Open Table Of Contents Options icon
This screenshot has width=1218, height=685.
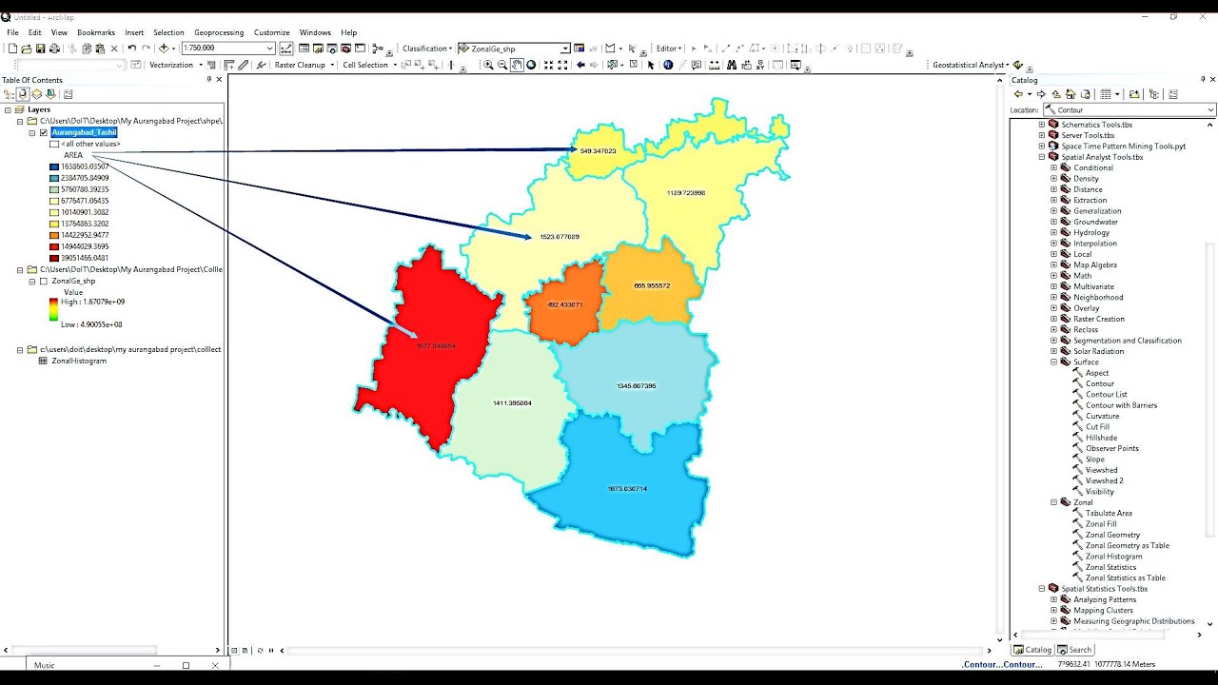click(x=68, y=94)
